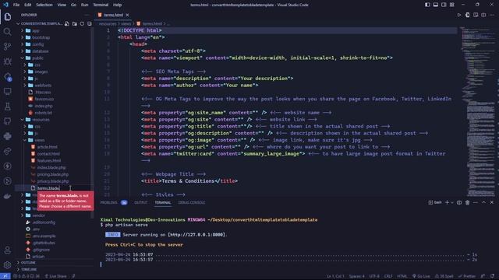
Task: Open the GitHub view in activity bar
Action: pyautogui.click(x=7, y=121)
